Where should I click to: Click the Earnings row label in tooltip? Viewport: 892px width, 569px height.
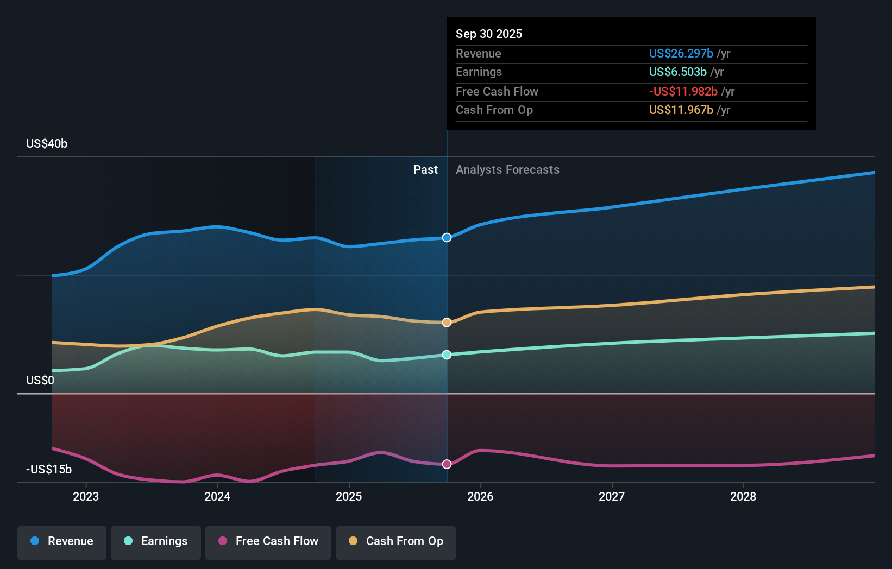(479, 72)
